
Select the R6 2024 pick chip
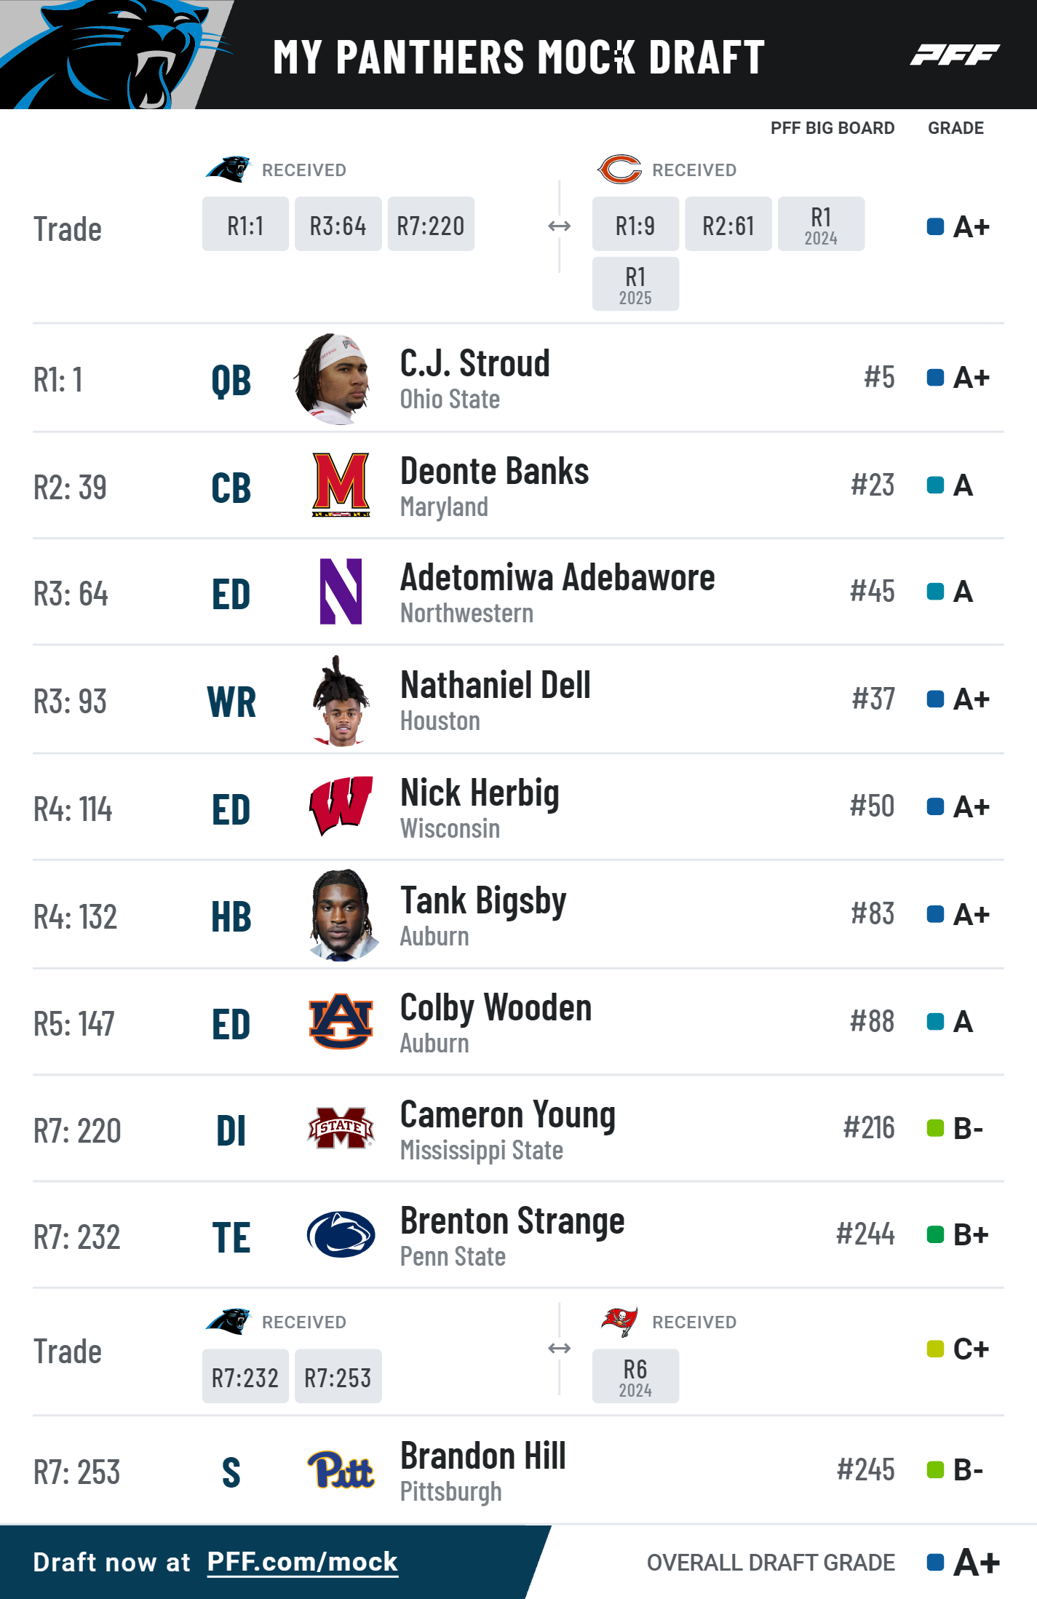(635, 1376)
